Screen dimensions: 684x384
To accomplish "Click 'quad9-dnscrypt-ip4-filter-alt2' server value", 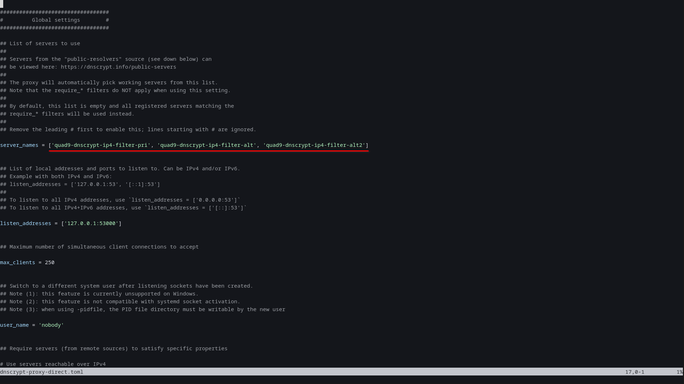I will coord(314,145).
